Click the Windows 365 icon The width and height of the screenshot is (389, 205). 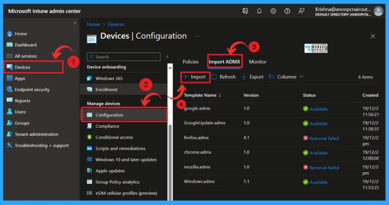(x=90, y=78)
